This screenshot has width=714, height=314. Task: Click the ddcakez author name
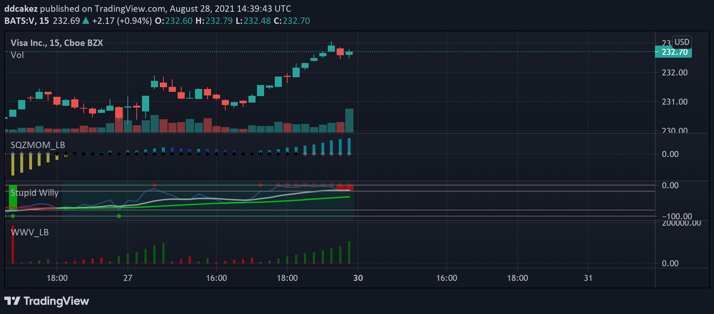coord(21,9)
